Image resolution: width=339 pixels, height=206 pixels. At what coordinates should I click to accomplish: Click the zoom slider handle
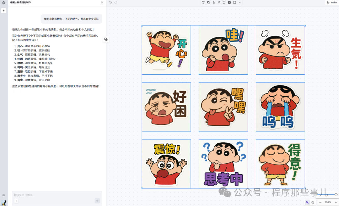pos(336,194)
